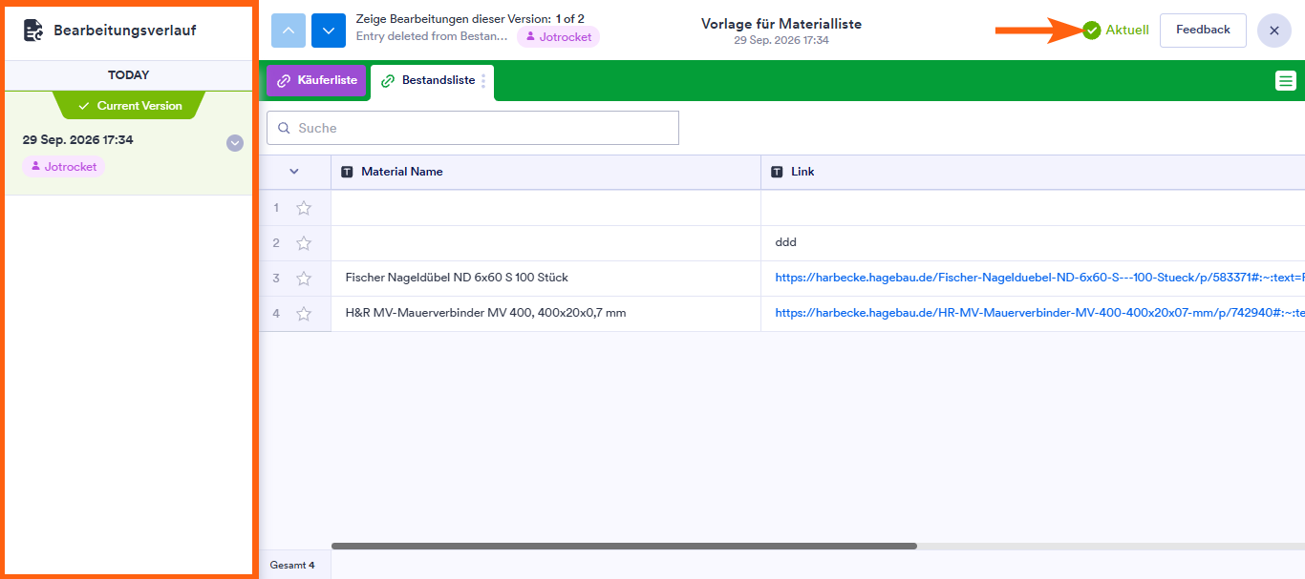Click the green Aktuell checkmark icon
The height and width of the screenshot is (579, 1305).
1092,31
